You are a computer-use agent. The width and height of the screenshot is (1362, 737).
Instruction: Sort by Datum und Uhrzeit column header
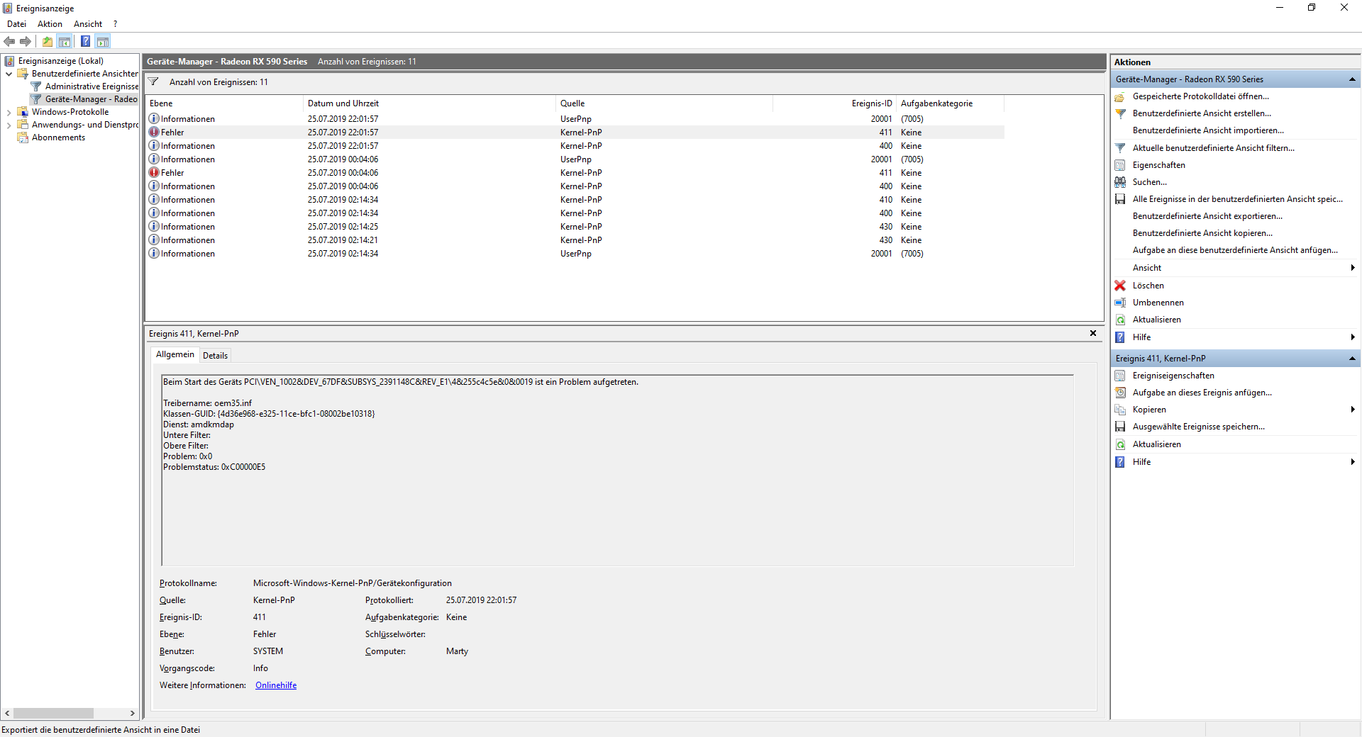[430, 103]
